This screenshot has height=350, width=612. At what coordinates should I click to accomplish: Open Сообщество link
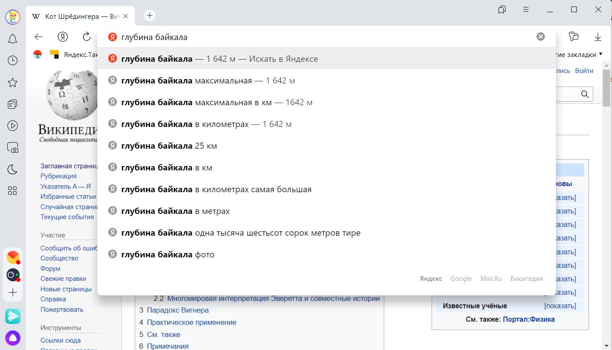[60, 258]
